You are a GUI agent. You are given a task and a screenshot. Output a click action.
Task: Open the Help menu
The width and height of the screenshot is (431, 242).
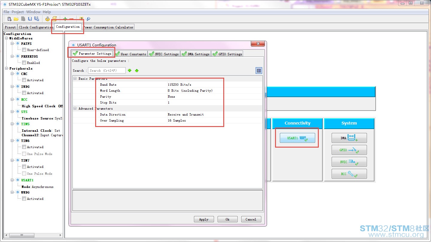pyautogui.click(x=47, y=12)
